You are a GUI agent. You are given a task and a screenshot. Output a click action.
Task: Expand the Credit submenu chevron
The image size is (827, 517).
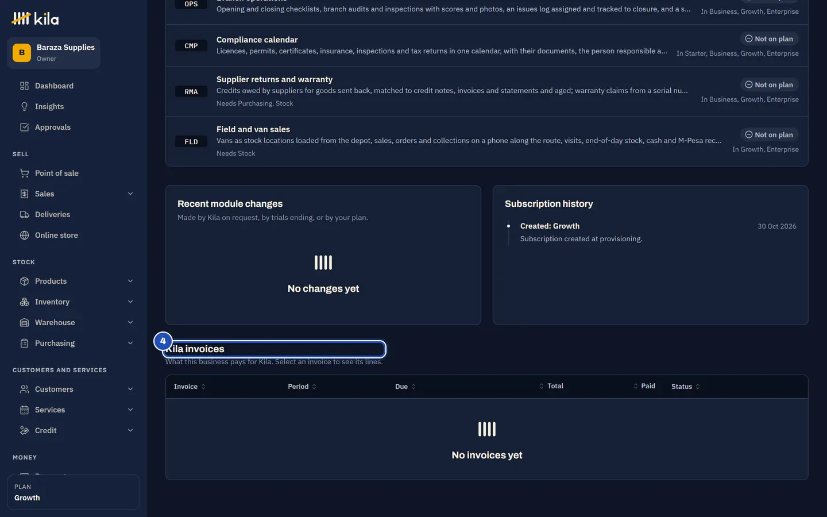pyautogui.click(x=130, y=431)
